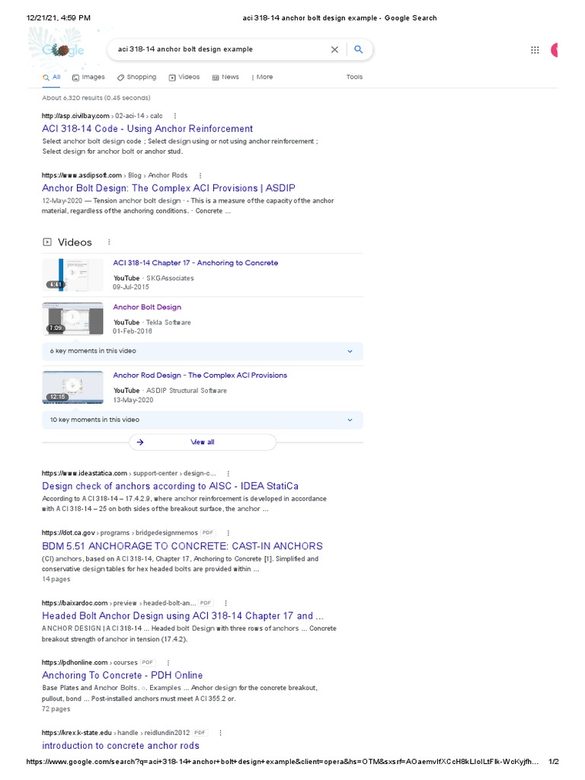Expand 6 key moments in this video
This screenshot has width=585, height=780.
(203, 351)
